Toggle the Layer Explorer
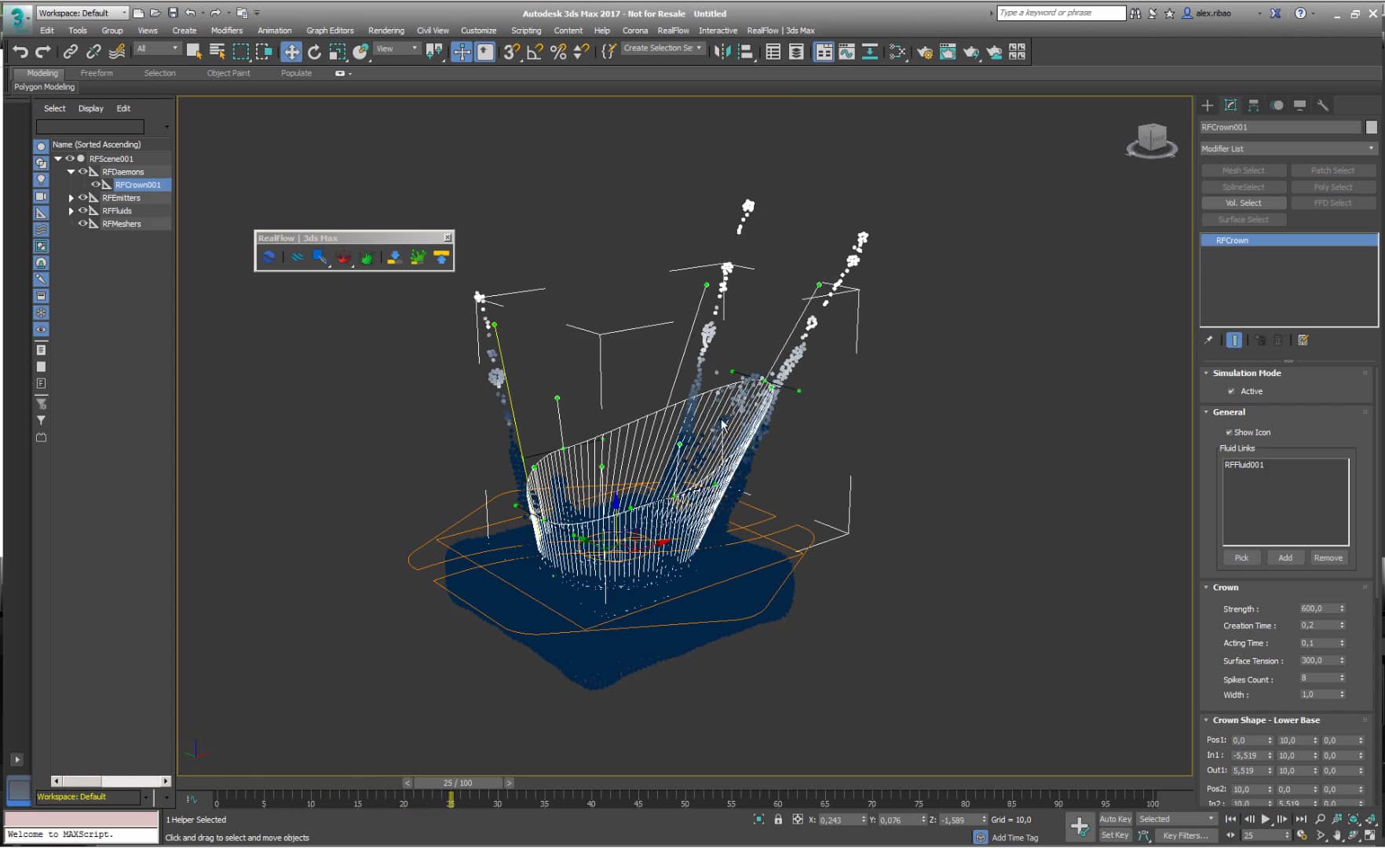Screen dimensions: 1385x848 point(796,52)
